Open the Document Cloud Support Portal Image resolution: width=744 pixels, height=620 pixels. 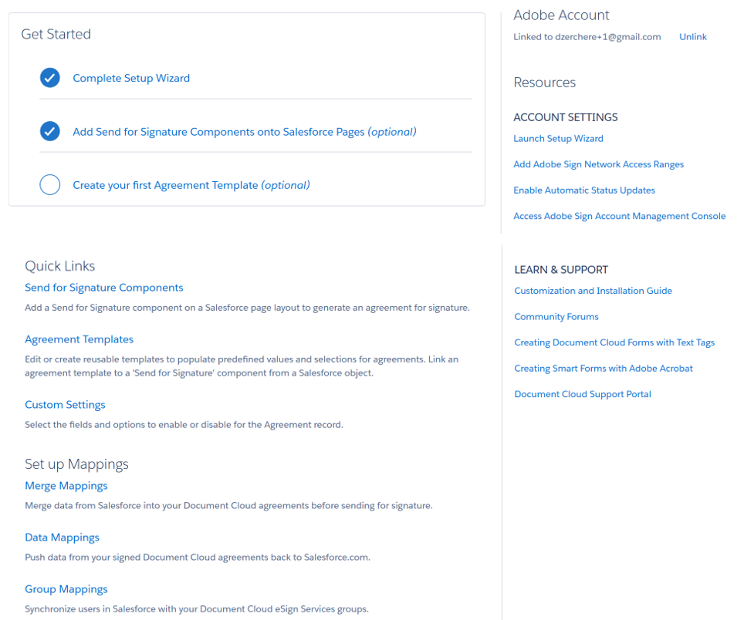[583, 394]
